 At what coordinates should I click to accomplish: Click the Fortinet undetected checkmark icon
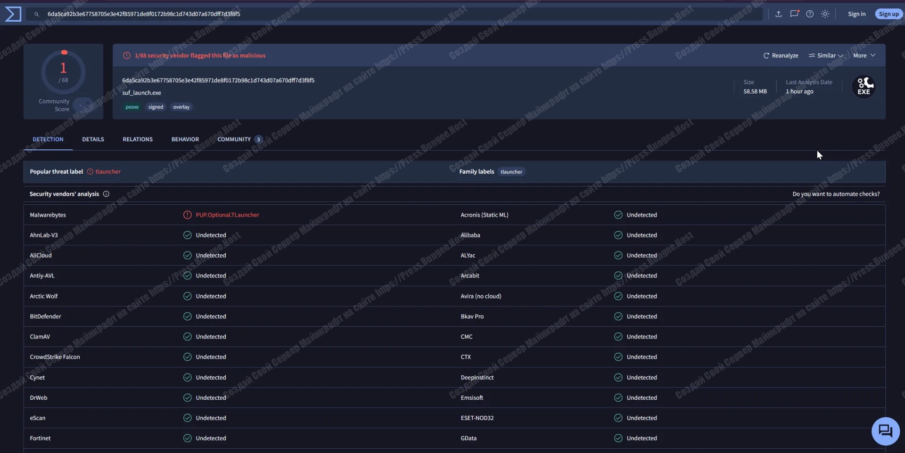187,438
